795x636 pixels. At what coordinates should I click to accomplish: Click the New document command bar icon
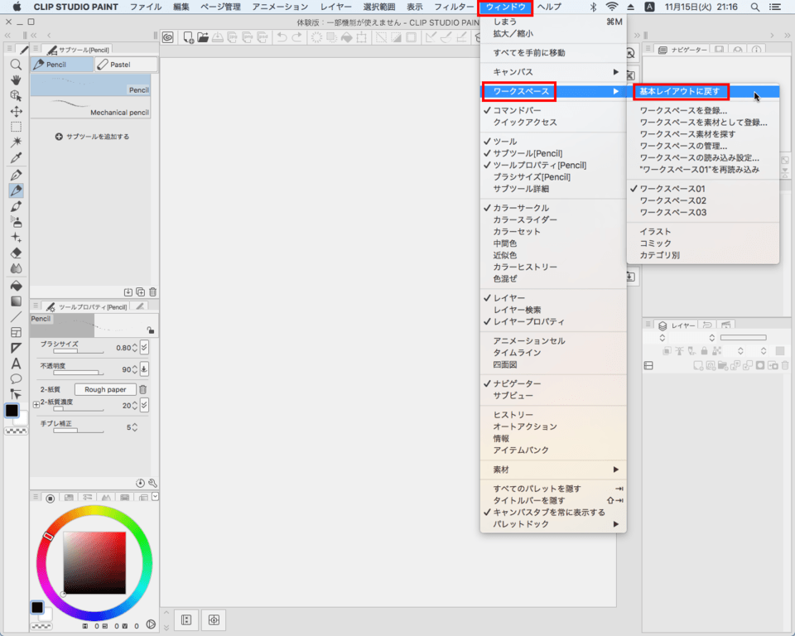(x=188, y=37)
